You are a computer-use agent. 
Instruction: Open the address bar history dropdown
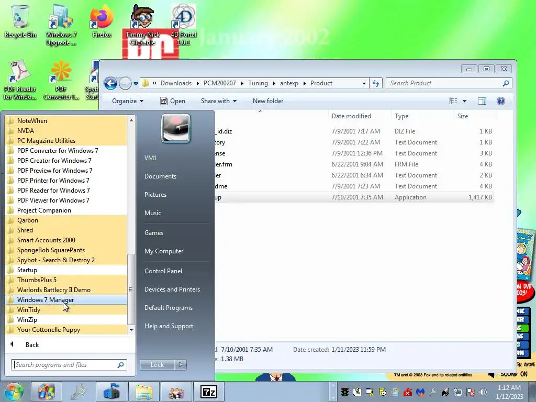pos(364,83)
